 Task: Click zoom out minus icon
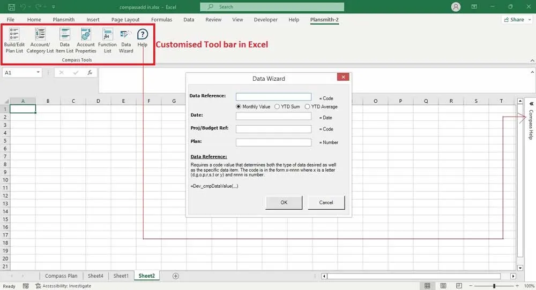coord(471,286)
